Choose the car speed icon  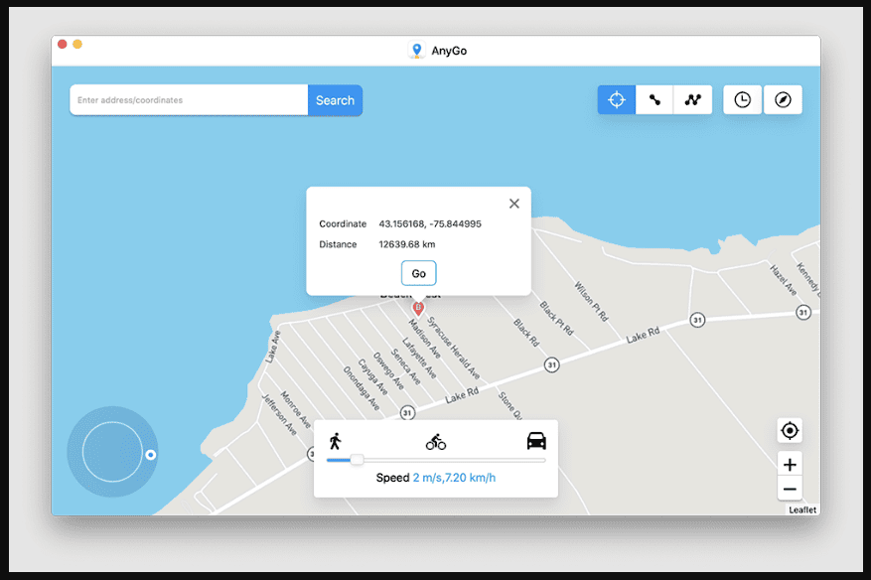536,441
